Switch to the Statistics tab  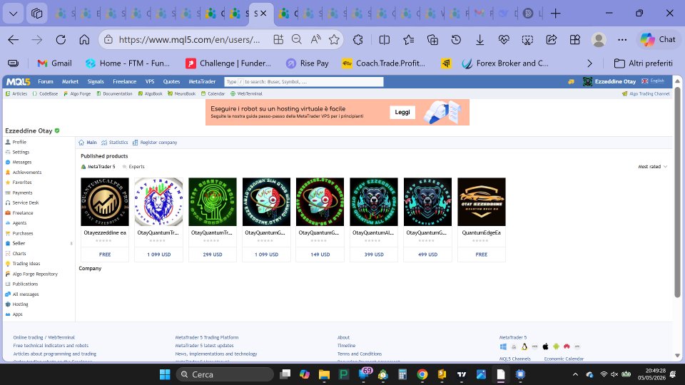(x=114, y=143)
